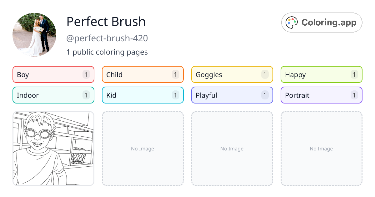Click the count badge on the Goggles tag

tap(265, 74)
